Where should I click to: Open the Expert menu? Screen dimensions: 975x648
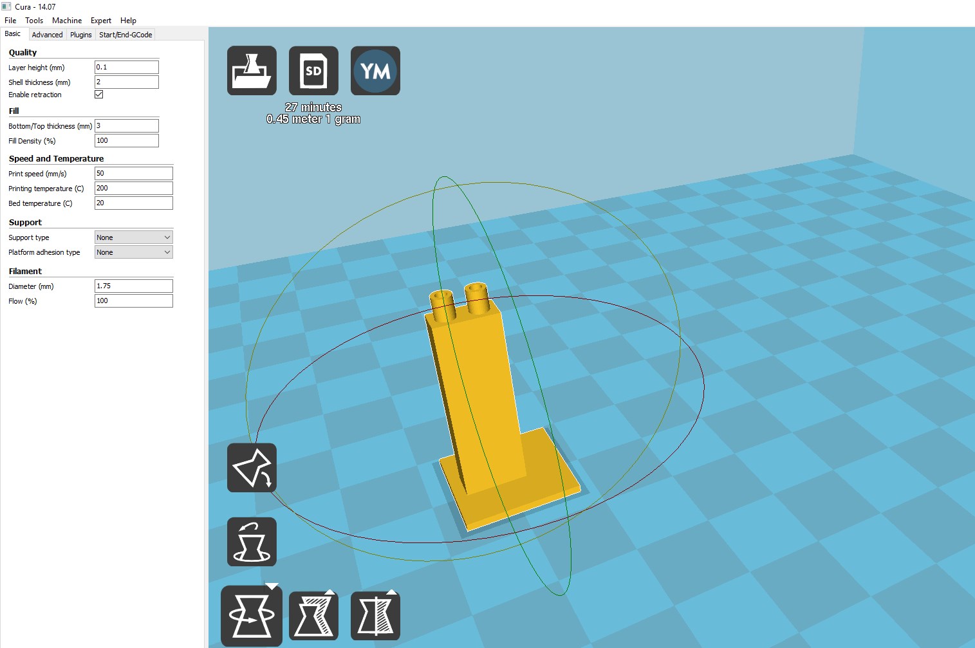101,21
